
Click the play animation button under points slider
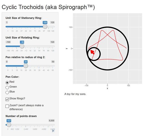click(x=53, y=131)
